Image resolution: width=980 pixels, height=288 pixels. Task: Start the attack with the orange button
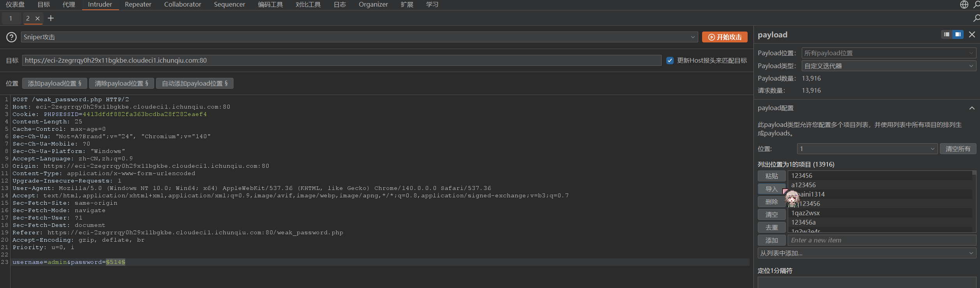[725, 37]
